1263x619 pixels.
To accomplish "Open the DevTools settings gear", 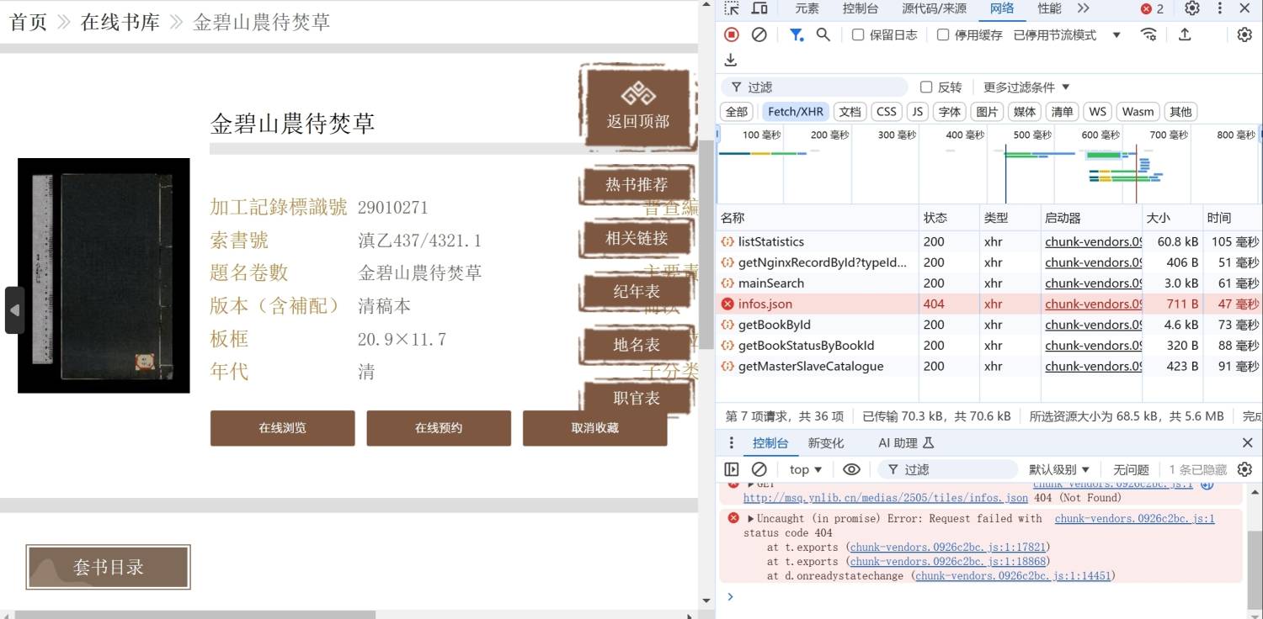I will (x=1192, y=8).
